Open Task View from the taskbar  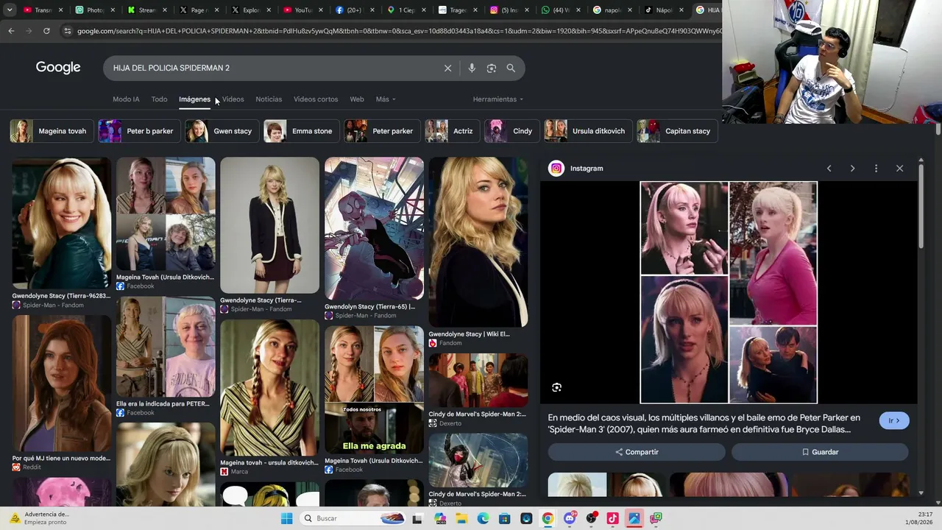coord(417,518)
